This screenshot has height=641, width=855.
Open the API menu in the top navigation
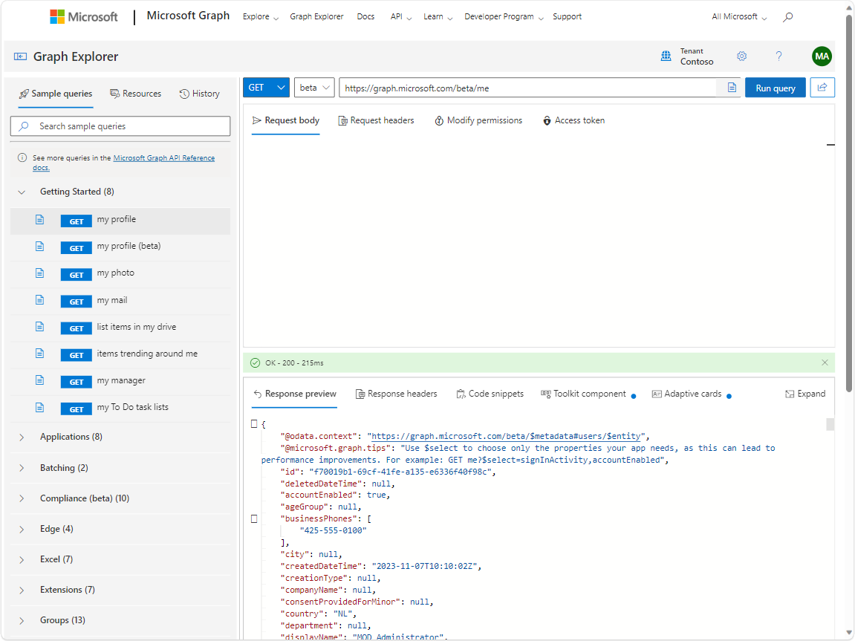click(401, 17)
